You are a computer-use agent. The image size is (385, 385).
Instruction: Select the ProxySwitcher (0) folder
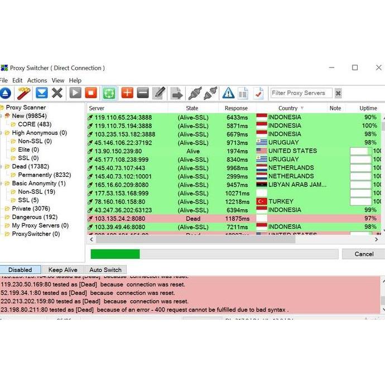[x=36, y=234]
